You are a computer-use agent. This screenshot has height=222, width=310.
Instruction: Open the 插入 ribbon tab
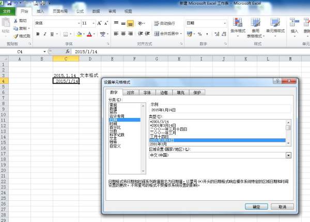(40, 10)
